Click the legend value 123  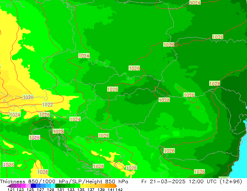coord(20,189)
